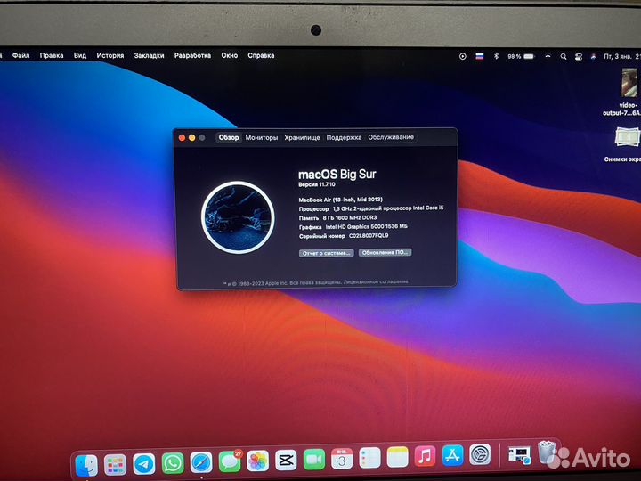Click the serial number C02L8007FQL9
641x481 pixels.
(369, 236)
